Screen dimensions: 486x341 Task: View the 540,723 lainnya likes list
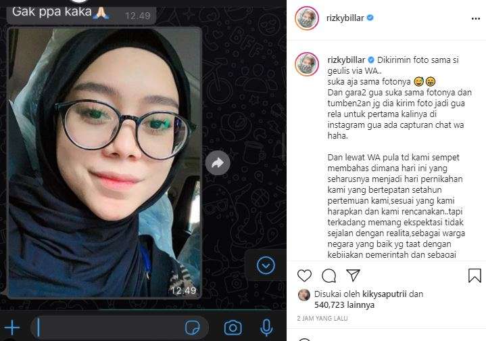344,305
